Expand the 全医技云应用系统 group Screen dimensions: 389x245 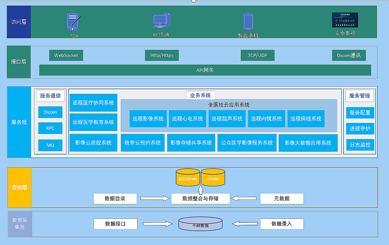click(228, 105)
